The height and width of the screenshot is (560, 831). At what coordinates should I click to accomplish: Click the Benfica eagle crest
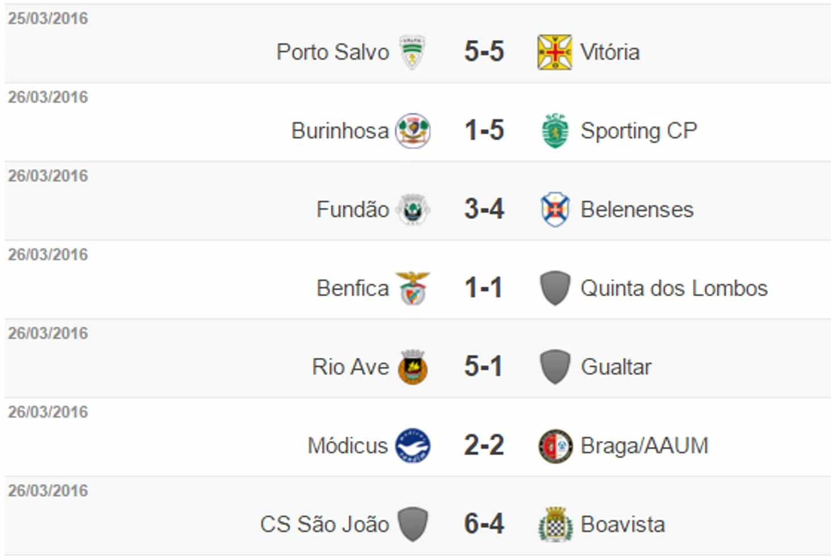click(x=413, y=288)
